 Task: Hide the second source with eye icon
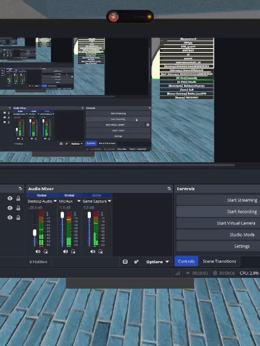coord(10,208)
